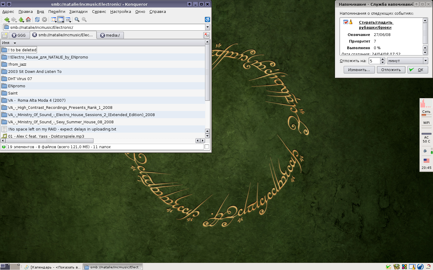Viewport: 433px width, 270px height.
Task: Click the Изменить... button in the reminder
Action: pos(359,70)
